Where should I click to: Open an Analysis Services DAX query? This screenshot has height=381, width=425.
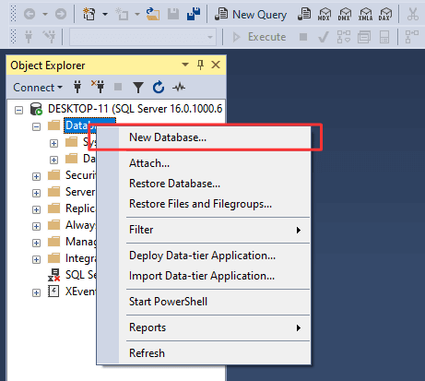click(385, 14)
